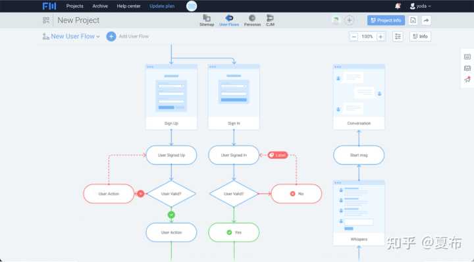Open projects grid icon beside New Project
This screenshot has height=262, width=474.
click(46, 20)
